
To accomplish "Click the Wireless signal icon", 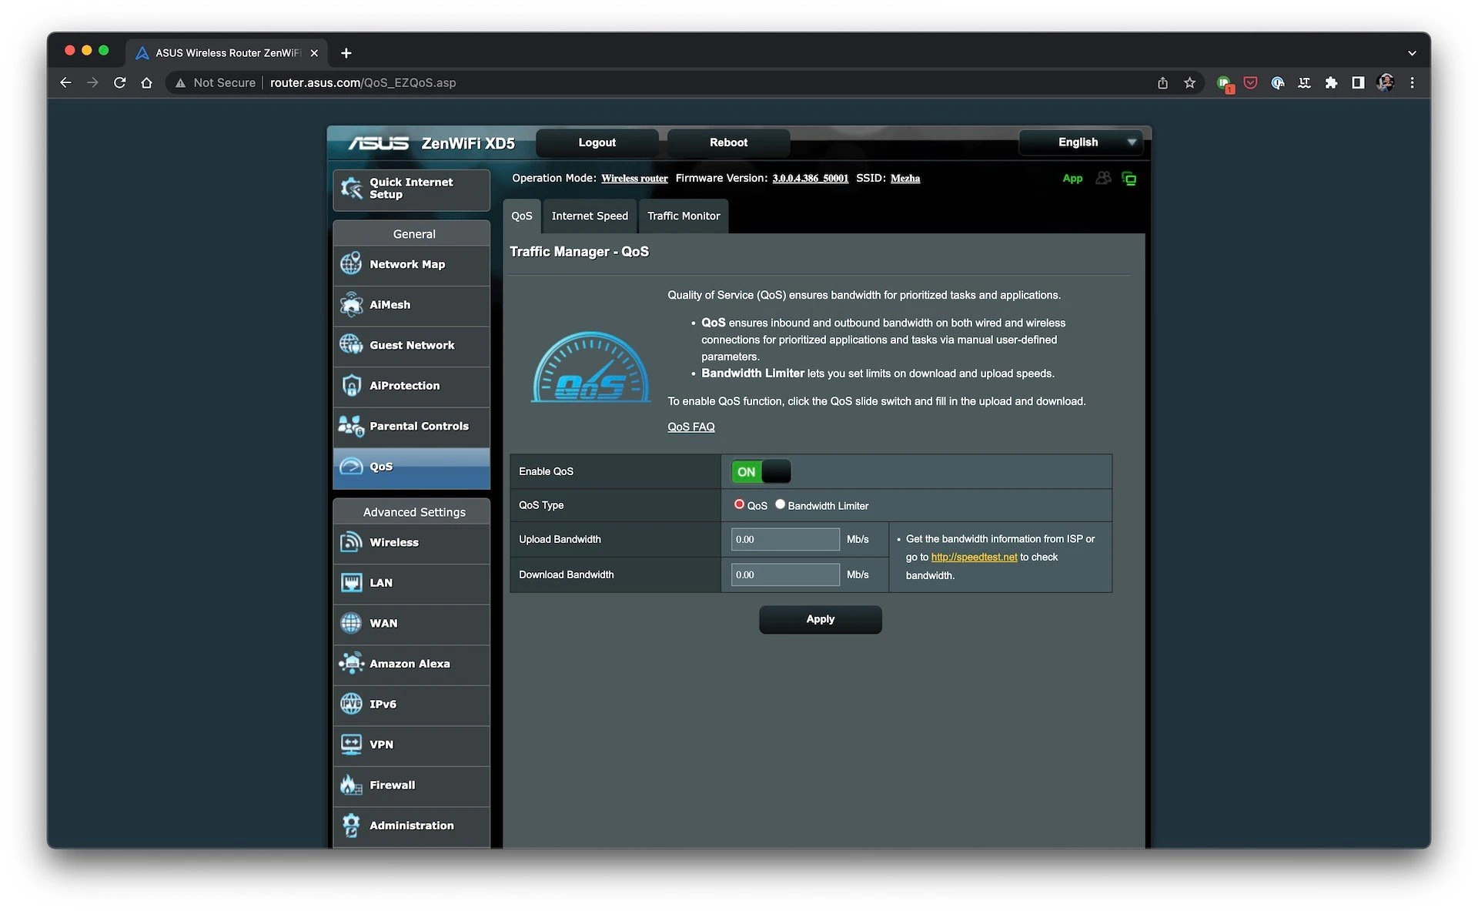I will click(x=351, y=542).
